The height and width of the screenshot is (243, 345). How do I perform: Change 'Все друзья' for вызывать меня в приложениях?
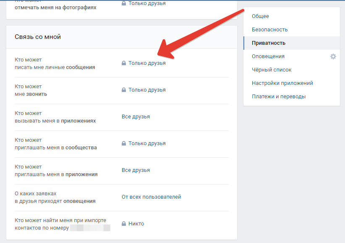(x=136, y=117)
